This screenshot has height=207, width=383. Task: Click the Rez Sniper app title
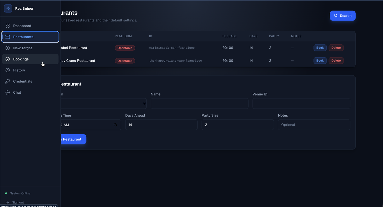[24, 9]
